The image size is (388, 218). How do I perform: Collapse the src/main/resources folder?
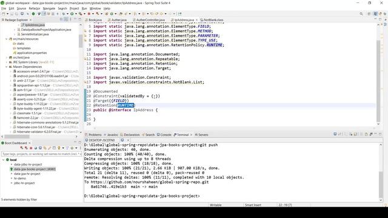point(7,39)
